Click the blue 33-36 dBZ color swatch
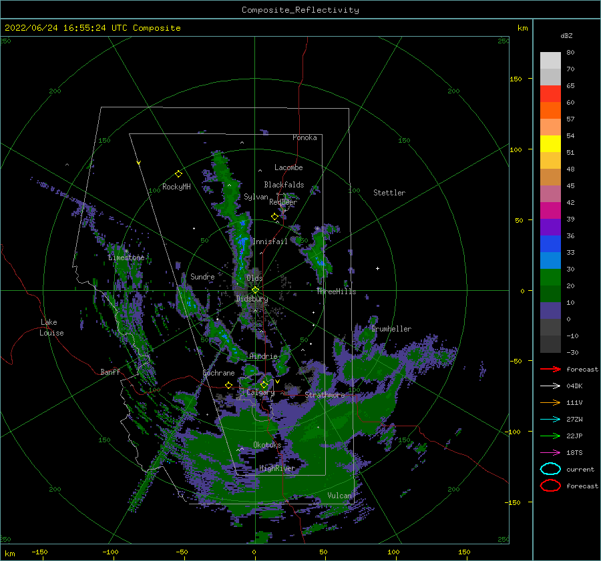Image resolution: width=601 pixels, height=561 pixels. coord(550,244)
